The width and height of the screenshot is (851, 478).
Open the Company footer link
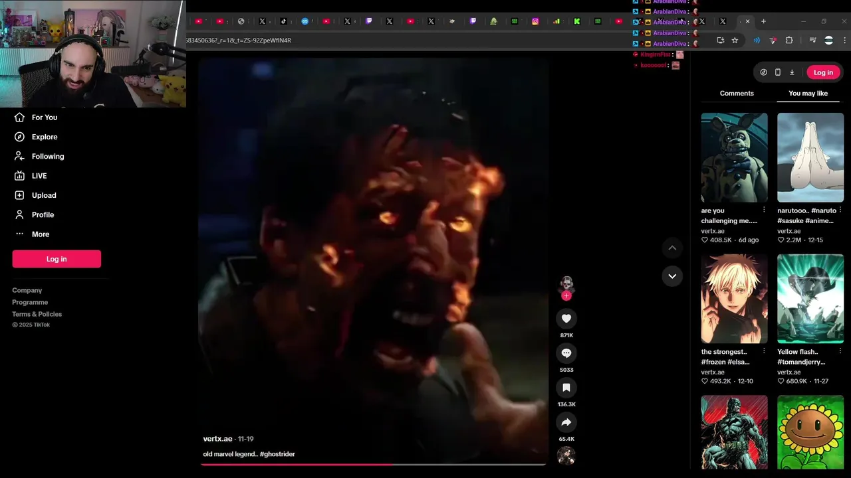(x=27, y=290)
